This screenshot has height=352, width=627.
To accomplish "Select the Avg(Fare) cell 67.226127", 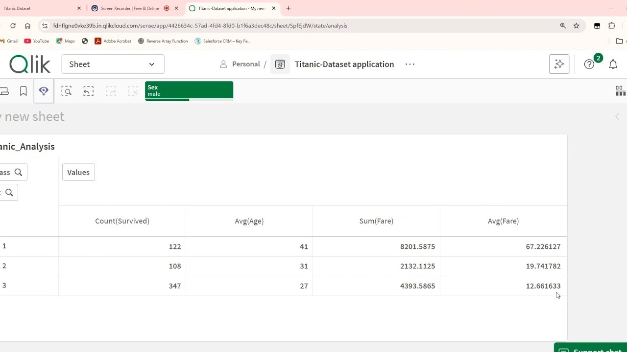I will 504,246.
